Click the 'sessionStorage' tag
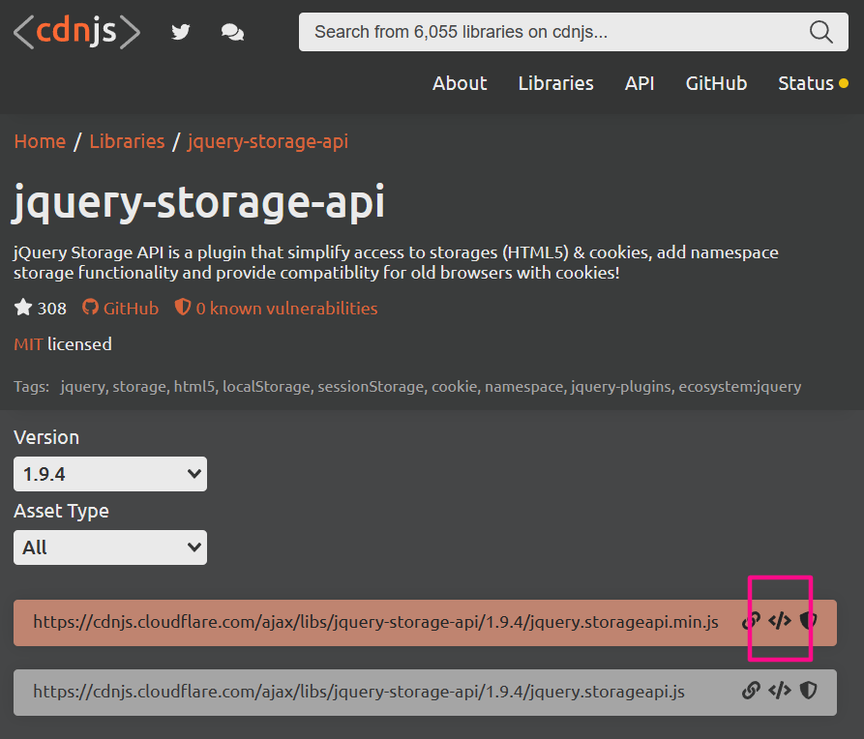The height and width of the screenshot is (739, 864). pyautogui.click(x=371, y=387)
